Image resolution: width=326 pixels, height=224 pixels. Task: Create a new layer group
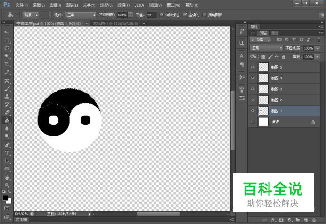[x=298, y=220]
